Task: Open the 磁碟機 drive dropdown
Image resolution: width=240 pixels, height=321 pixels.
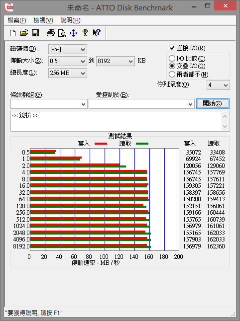Action: (68, 49)
